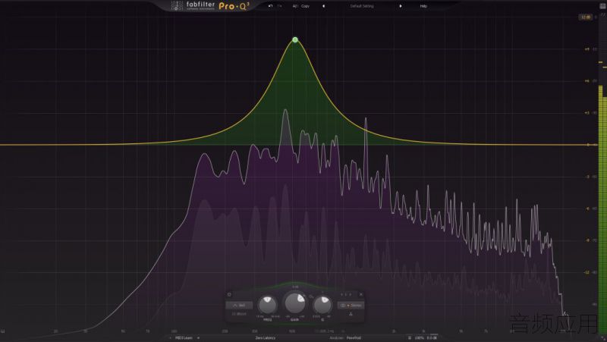
Task: Click the Copy button in the header
Action: 306,6
